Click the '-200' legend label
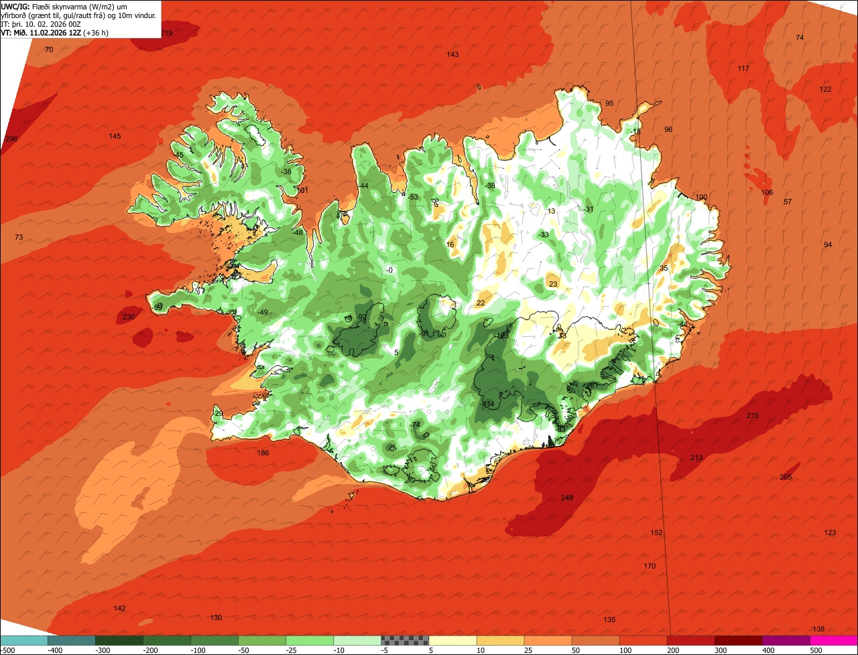The width and height of the screenshot is (858, 655). (151, 650)
